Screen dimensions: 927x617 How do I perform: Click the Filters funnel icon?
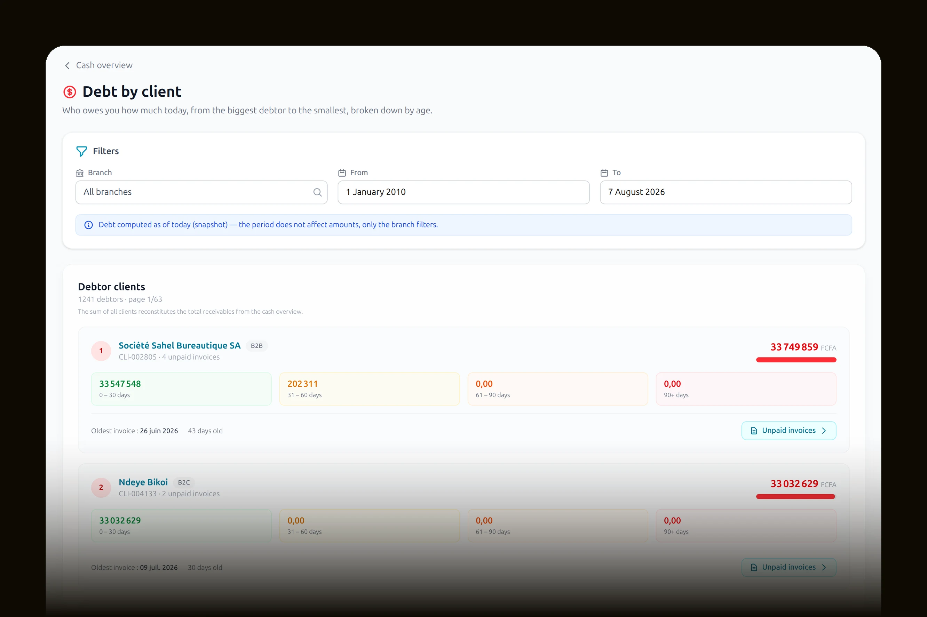(x=81, y=152)
